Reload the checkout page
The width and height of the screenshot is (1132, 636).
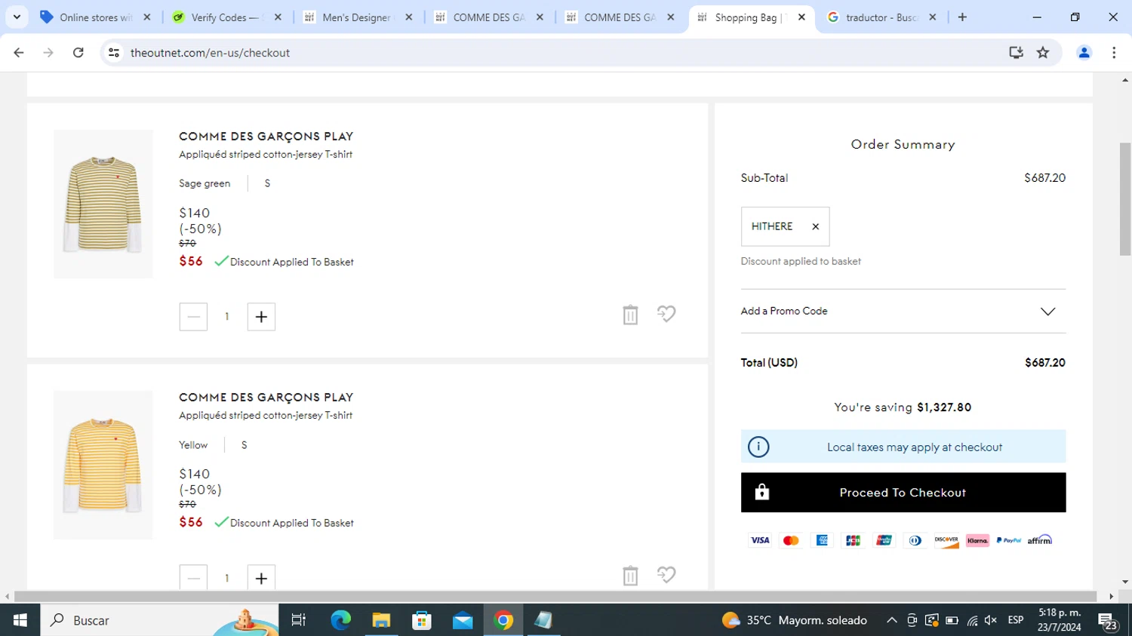tap(78, 53)
